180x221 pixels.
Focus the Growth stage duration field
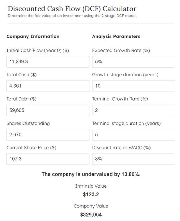133,86
